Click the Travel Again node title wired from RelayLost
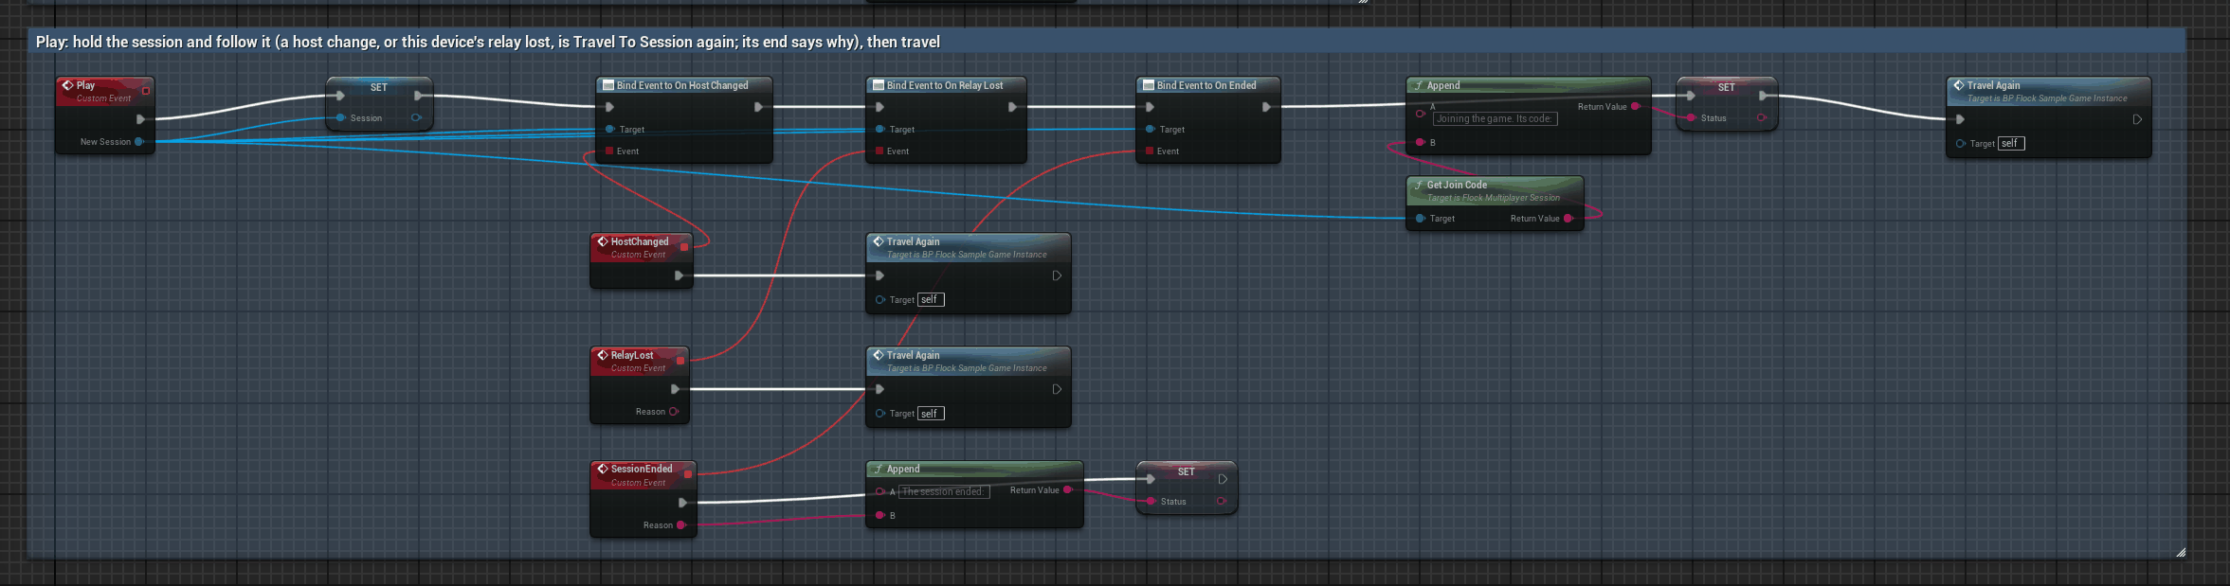Viewport: 2230px width, 586px height. [914, 355]
